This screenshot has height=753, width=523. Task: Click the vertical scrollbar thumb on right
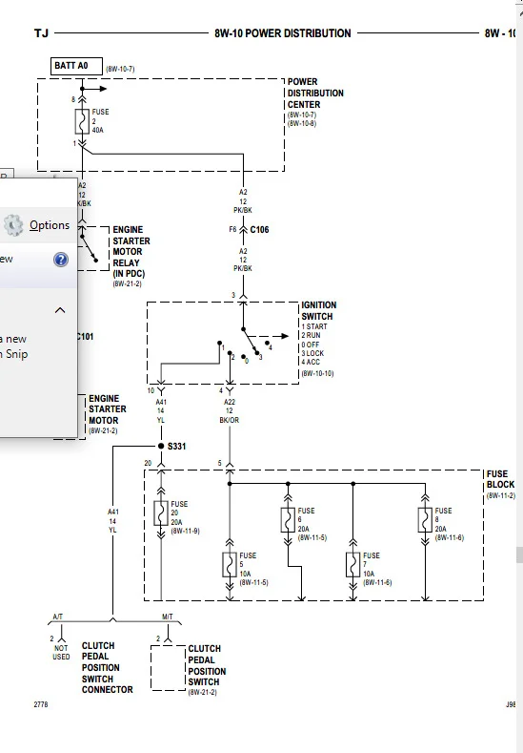click(519, 554)
